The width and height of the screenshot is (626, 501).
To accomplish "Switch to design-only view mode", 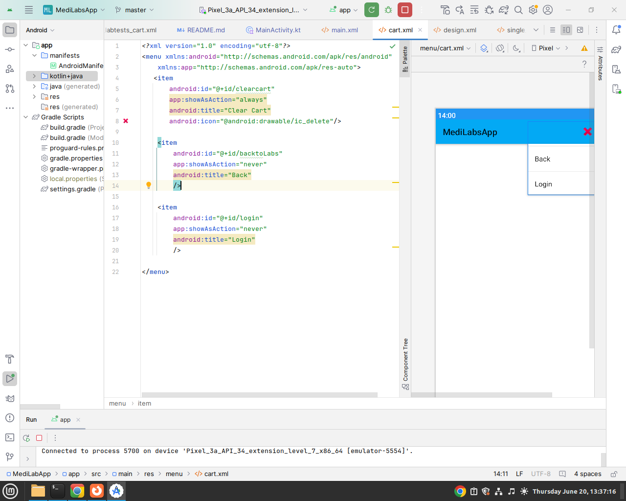I will (x=580, y=30).
